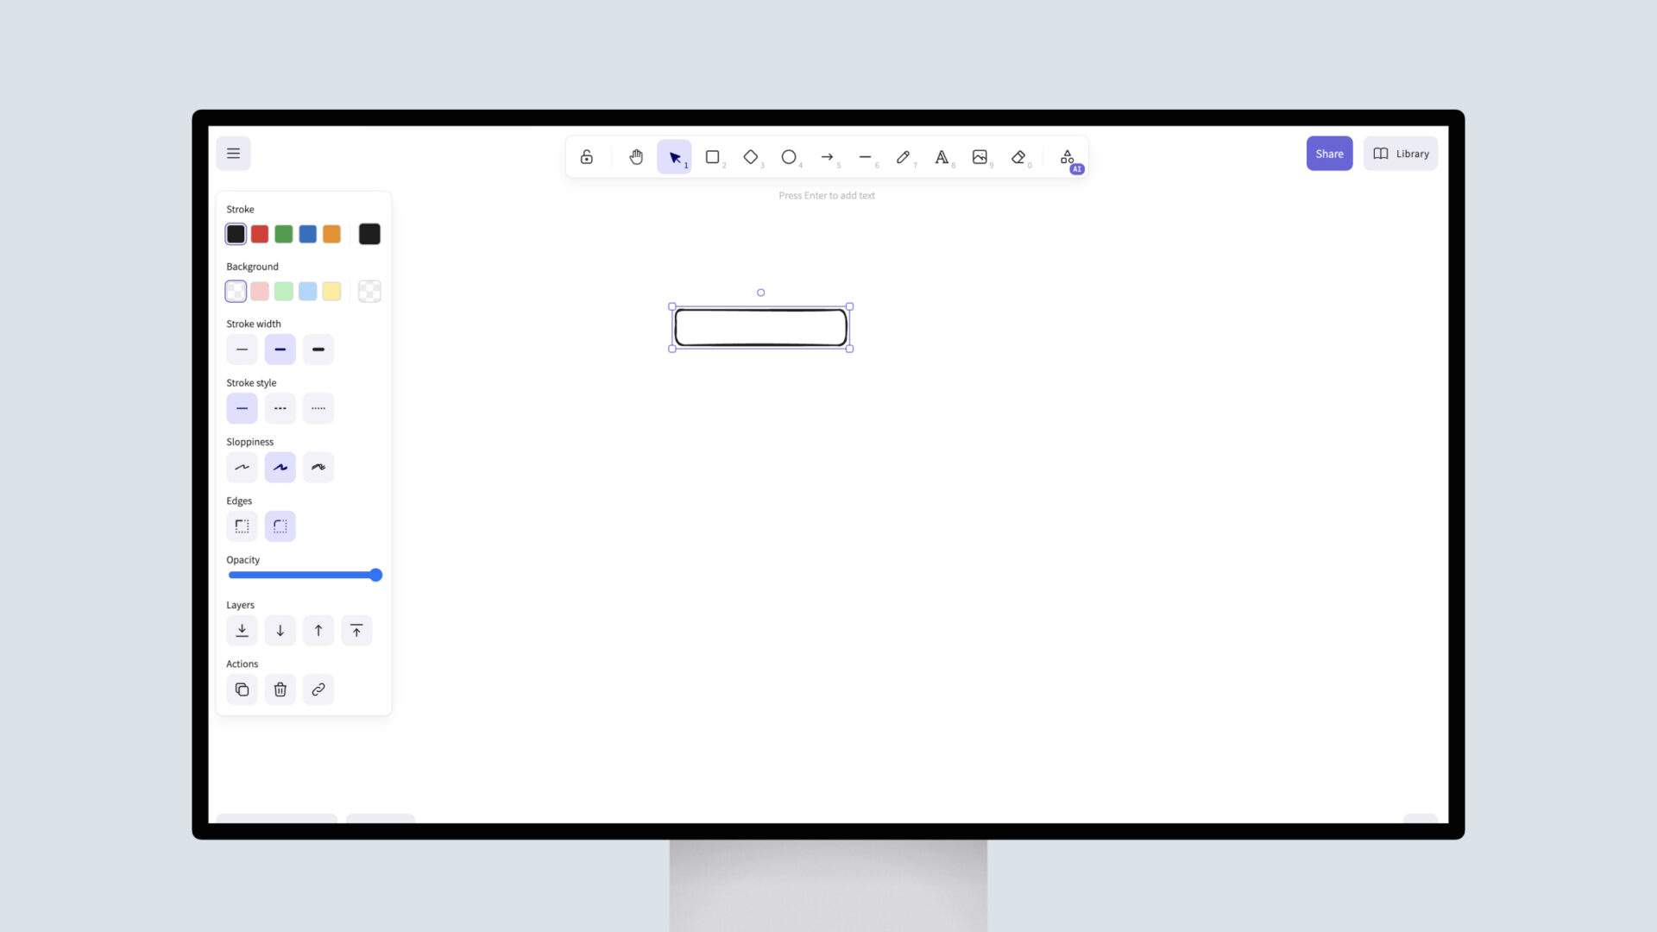Image resolution: width=1657 pixels, height=932 pixels.
Task: Toggle the keep-tool-active lock icon
Action: coord(587,157)
